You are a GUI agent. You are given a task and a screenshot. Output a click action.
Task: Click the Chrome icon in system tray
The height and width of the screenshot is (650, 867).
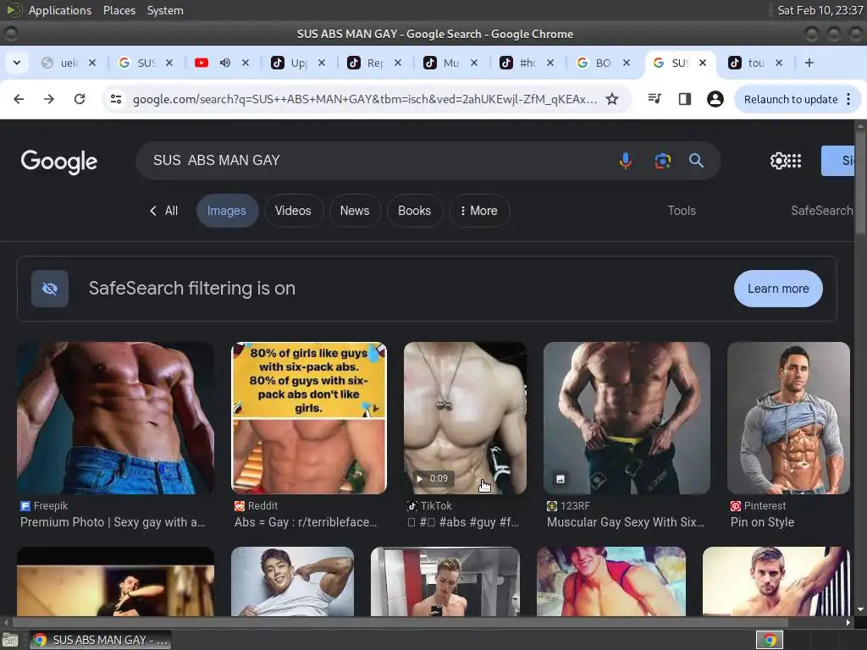click(x=770, y=640)
